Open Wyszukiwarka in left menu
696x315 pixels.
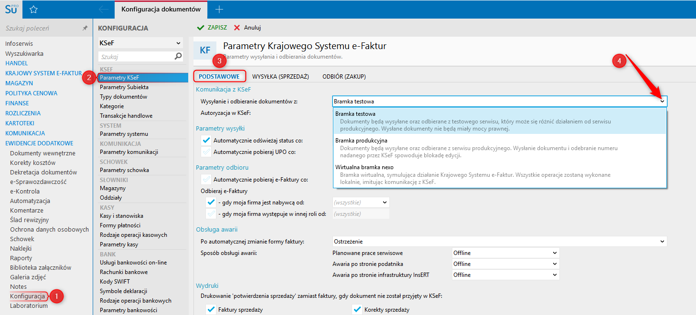coord(24,53)
